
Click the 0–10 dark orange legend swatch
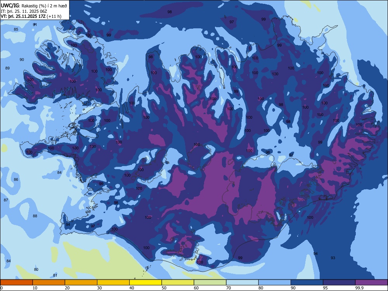(x=16, y=282)
